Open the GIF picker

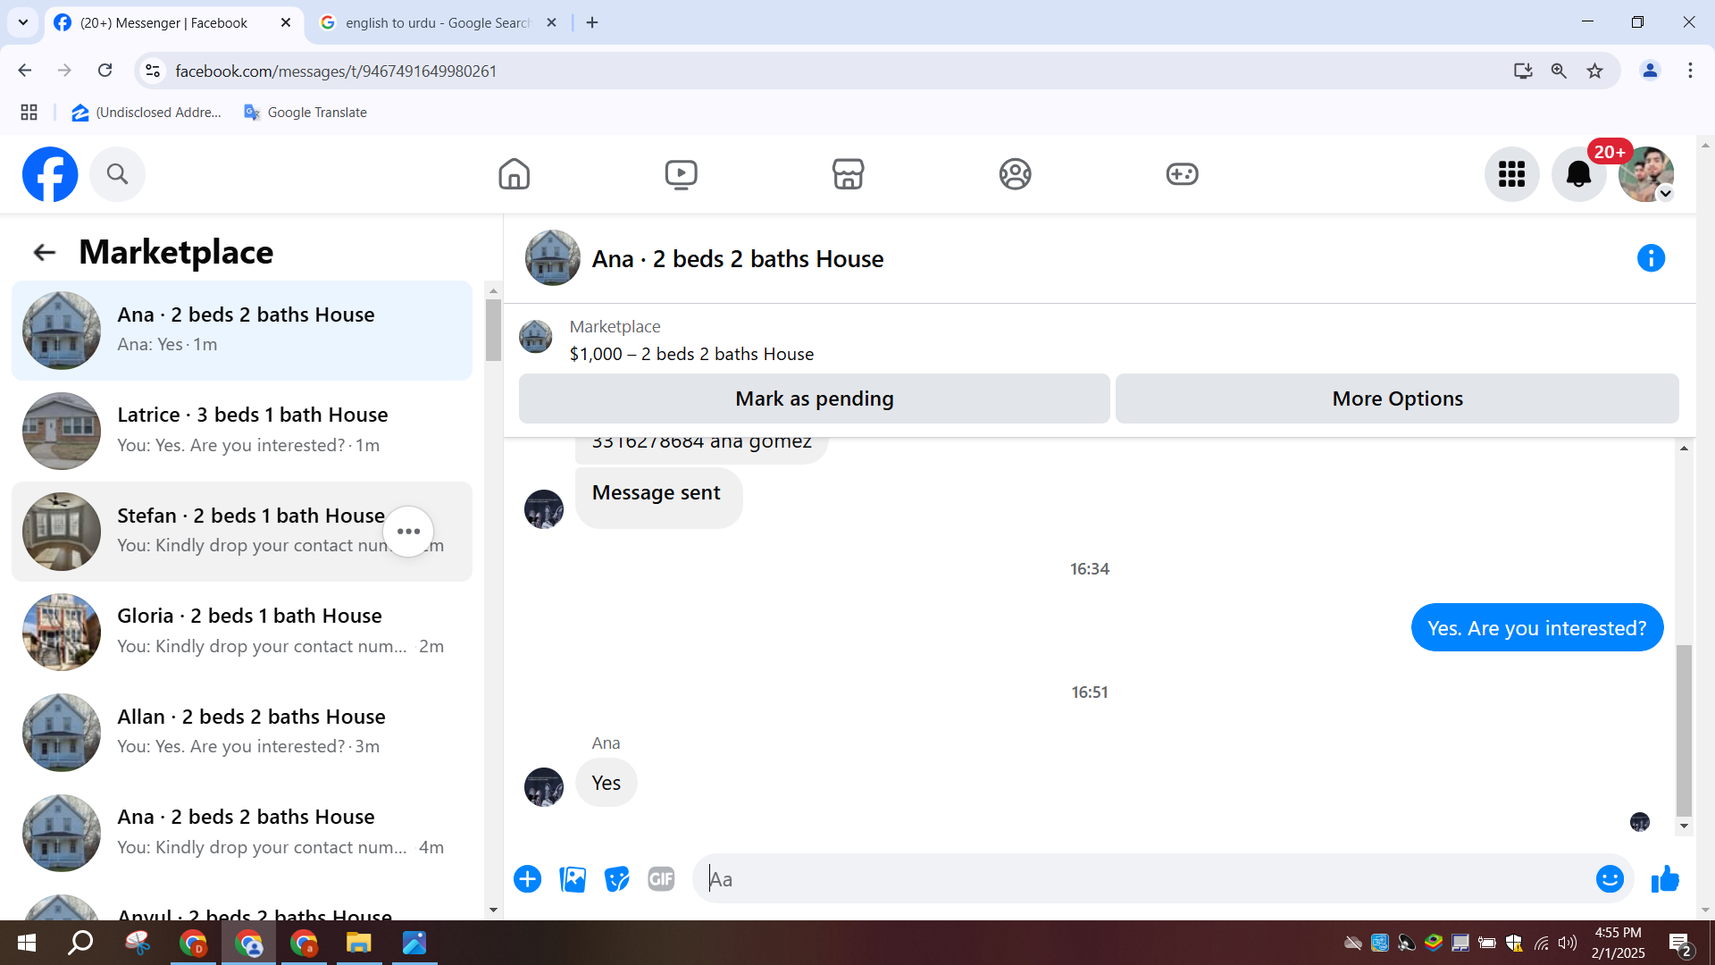coord(661,879)
